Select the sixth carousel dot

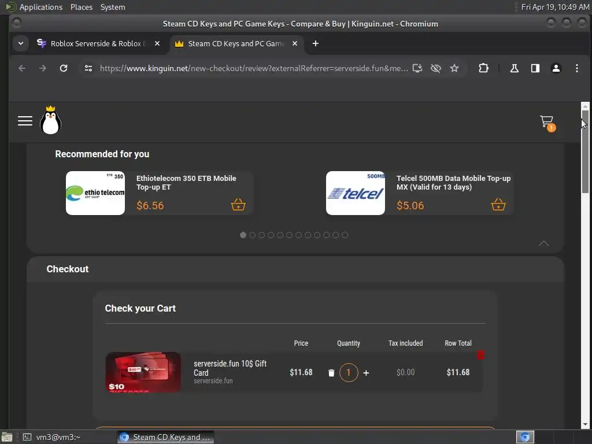tap(289, 235)
